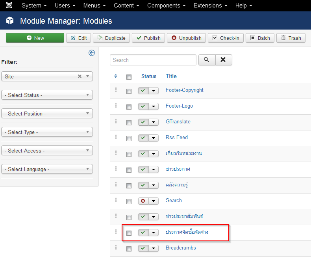Click the green New button

pos(35,38)
